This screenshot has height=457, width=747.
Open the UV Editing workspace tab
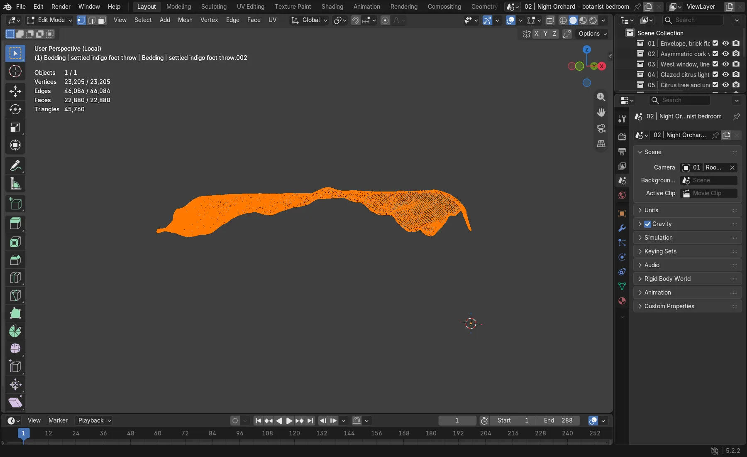(250, 7)
